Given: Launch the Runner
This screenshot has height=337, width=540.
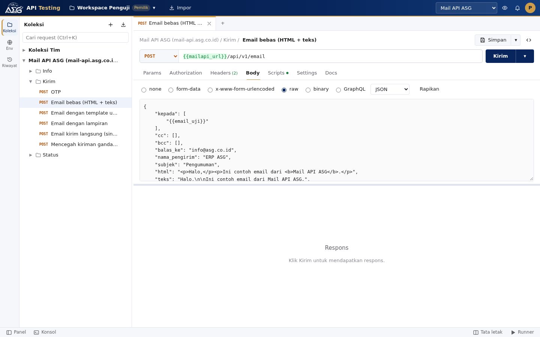Looking at the screenshot, I should click(x=522, y=332).
